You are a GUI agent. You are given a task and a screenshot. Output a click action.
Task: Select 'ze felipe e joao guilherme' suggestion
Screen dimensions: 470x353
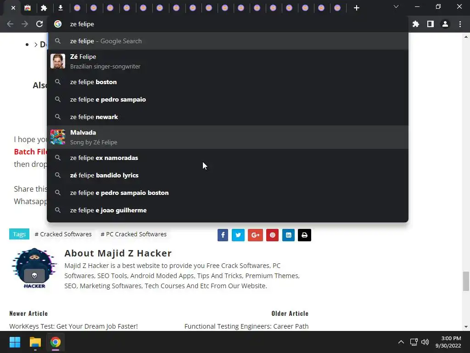tap(228, 210)
